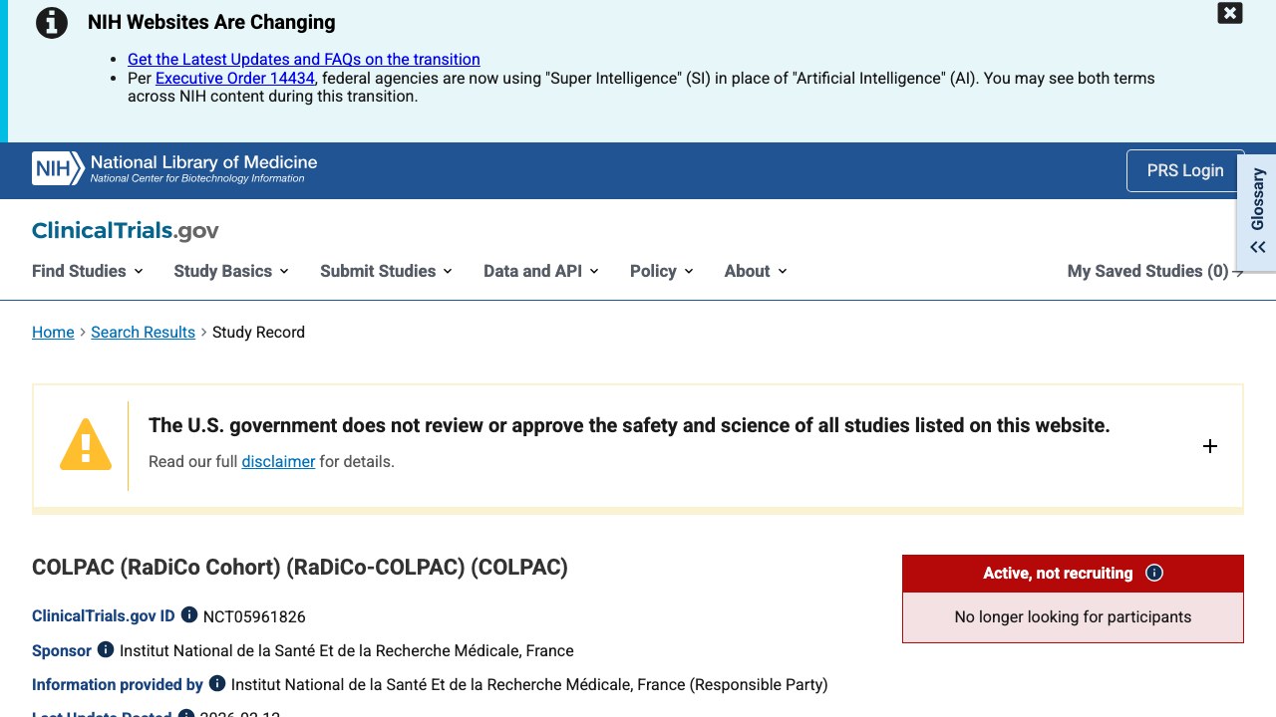Open Get the Latest Updates and FAQs link
The width and height of the screenshot is (1276, 717).
tap(304, 60)
